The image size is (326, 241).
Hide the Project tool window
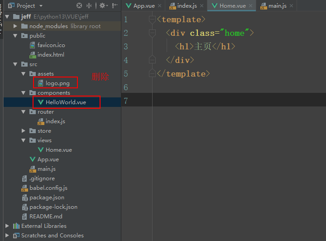tap(115, 5)
